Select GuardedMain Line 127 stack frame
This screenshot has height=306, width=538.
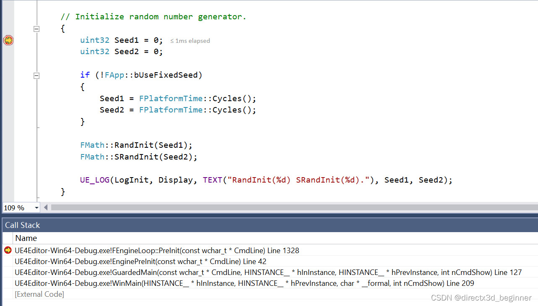(x=268, y=272)
